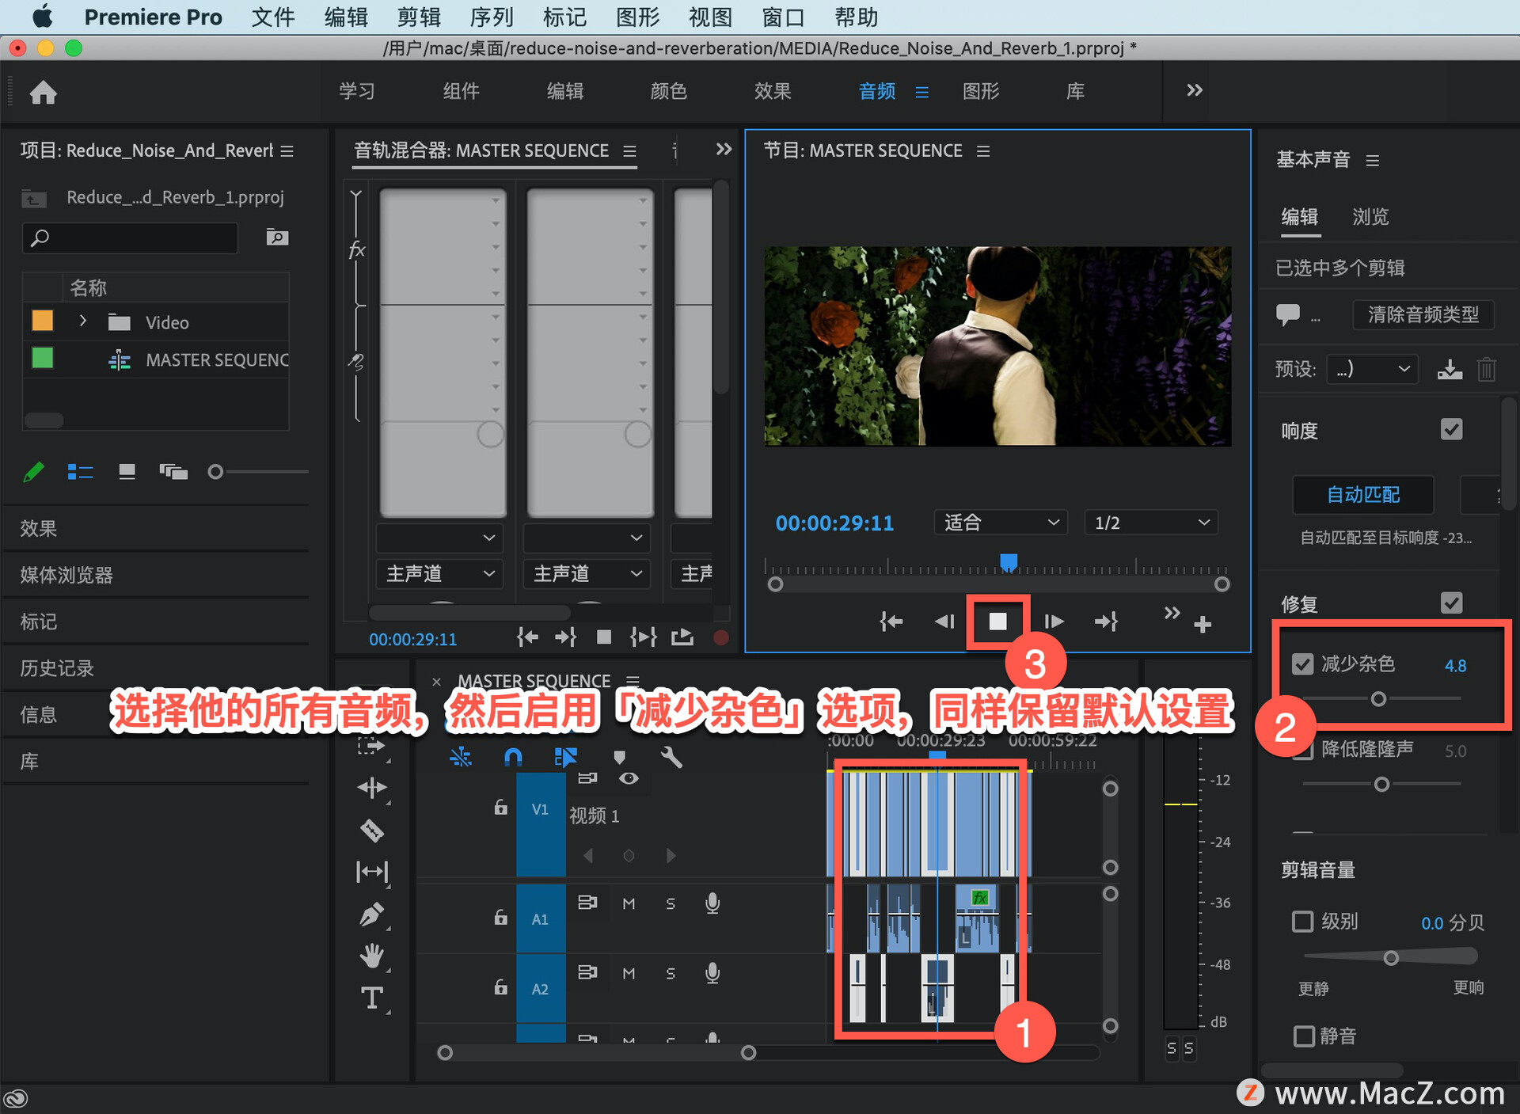Toggle V1 track output eye icon

pos(629,778)
